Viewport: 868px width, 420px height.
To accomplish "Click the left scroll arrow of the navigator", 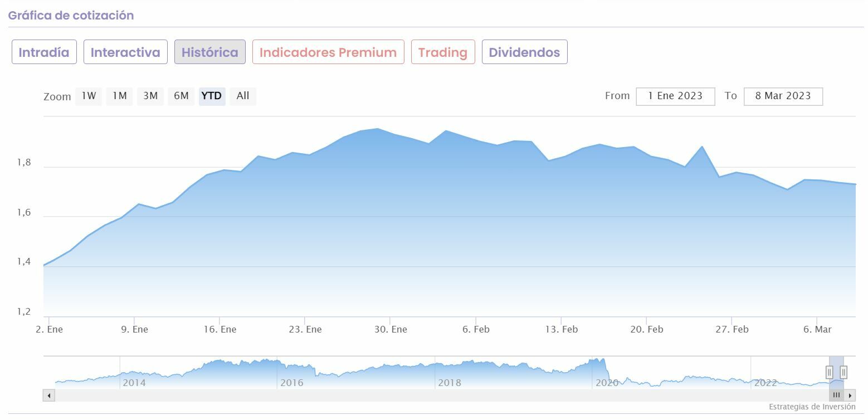I will tap(49, 395).
